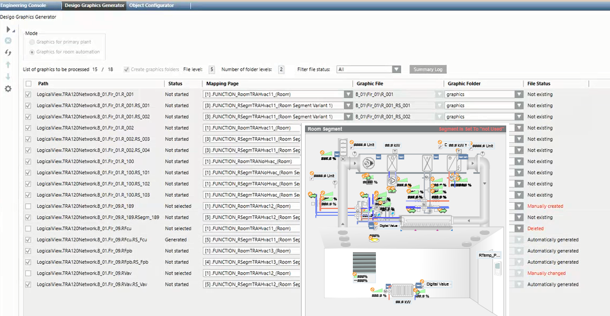This screenshot has width=610, height=316.
Task: Uncheck the B_01.Flr_01.R_001 row checkbox
Action: click(28, 94)
